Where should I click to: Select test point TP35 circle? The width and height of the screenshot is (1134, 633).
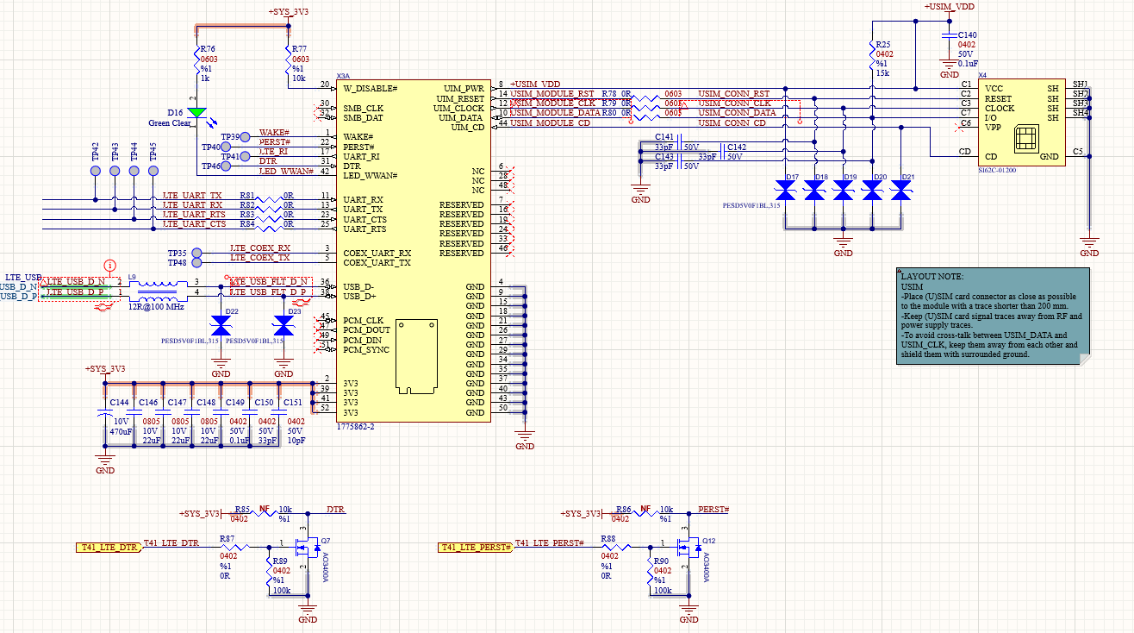(196, 253)
